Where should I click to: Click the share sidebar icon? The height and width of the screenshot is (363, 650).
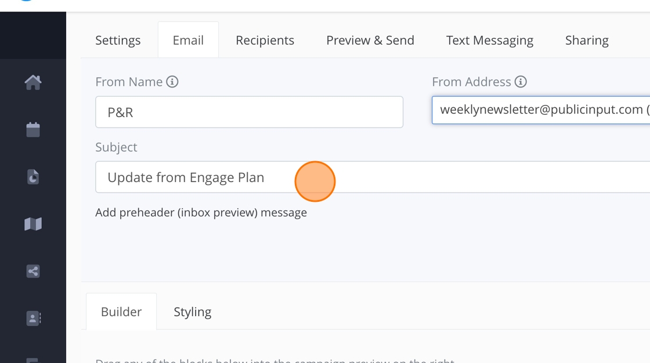tap(33, 271)
